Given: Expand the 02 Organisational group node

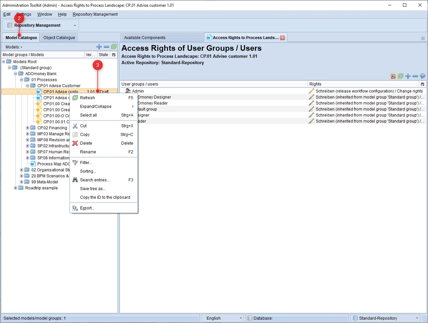Looking at the screenshot, I should pyautogui.click(x=21, y=170).
